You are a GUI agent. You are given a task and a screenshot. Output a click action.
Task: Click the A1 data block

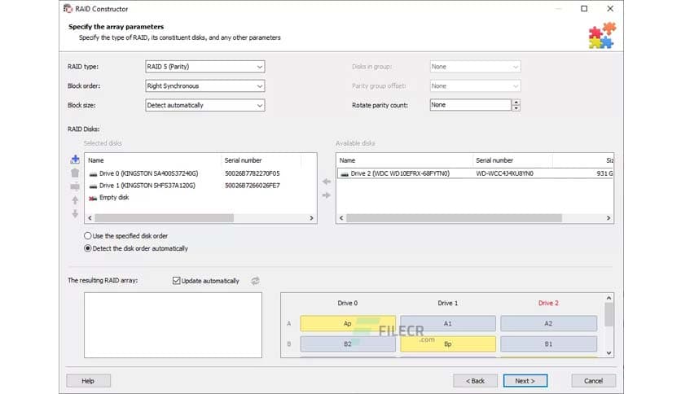tap(448, 323)
